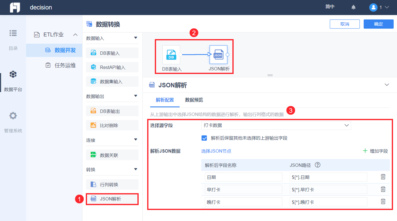The image size is (397, 221).
Task: Click the JSON解析 node output port
Action: [227, 55]
